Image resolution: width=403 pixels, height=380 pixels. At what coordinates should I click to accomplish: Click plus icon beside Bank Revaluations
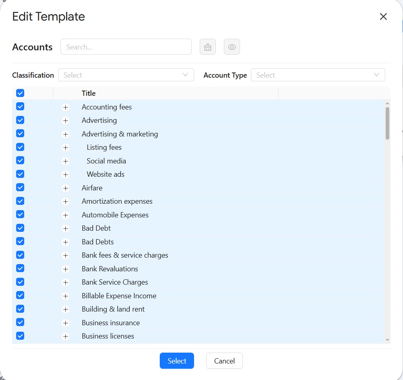66,269
